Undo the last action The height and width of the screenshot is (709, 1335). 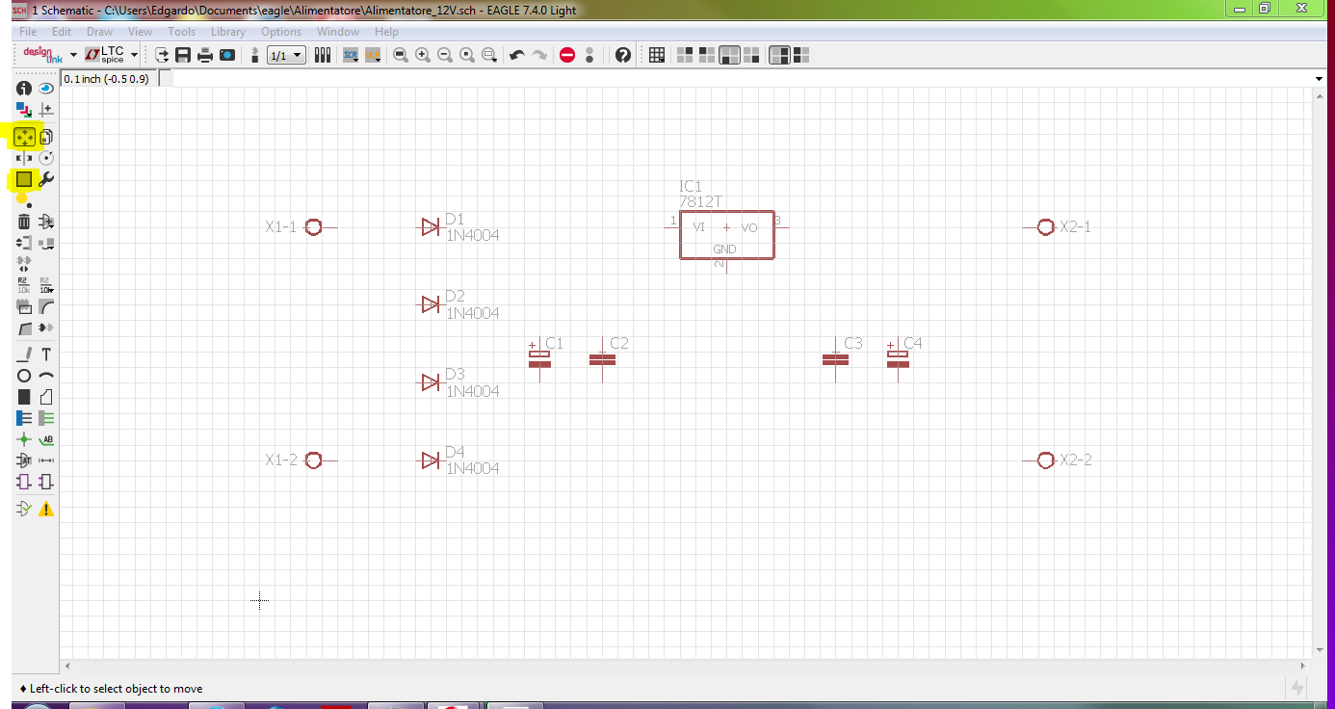point(517,55)
